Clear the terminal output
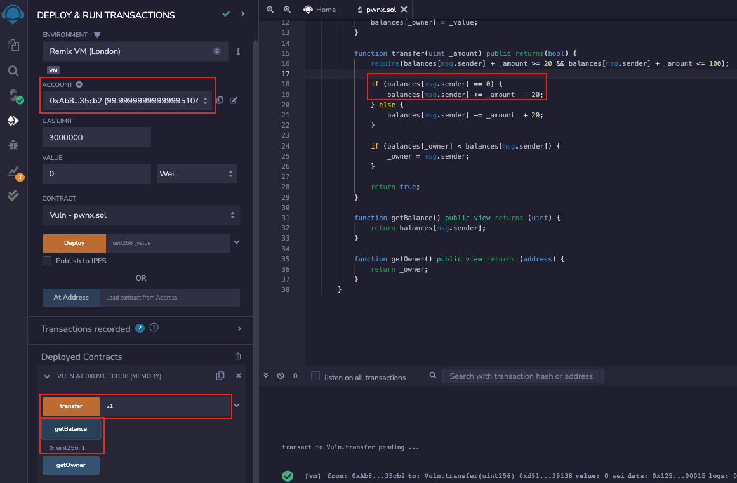Screen dimensions: 737x483 click(x=279, y=375)
